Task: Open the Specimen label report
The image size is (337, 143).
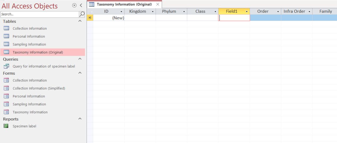Action: (x=24, y=126)
